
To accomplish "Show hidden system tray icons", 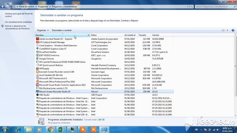I will point(201,130).
